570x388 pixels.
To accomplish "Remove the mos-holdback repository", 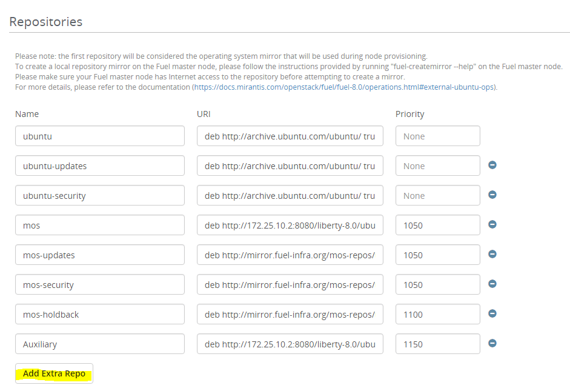I will pyautogui.click(x=492, y=313).
